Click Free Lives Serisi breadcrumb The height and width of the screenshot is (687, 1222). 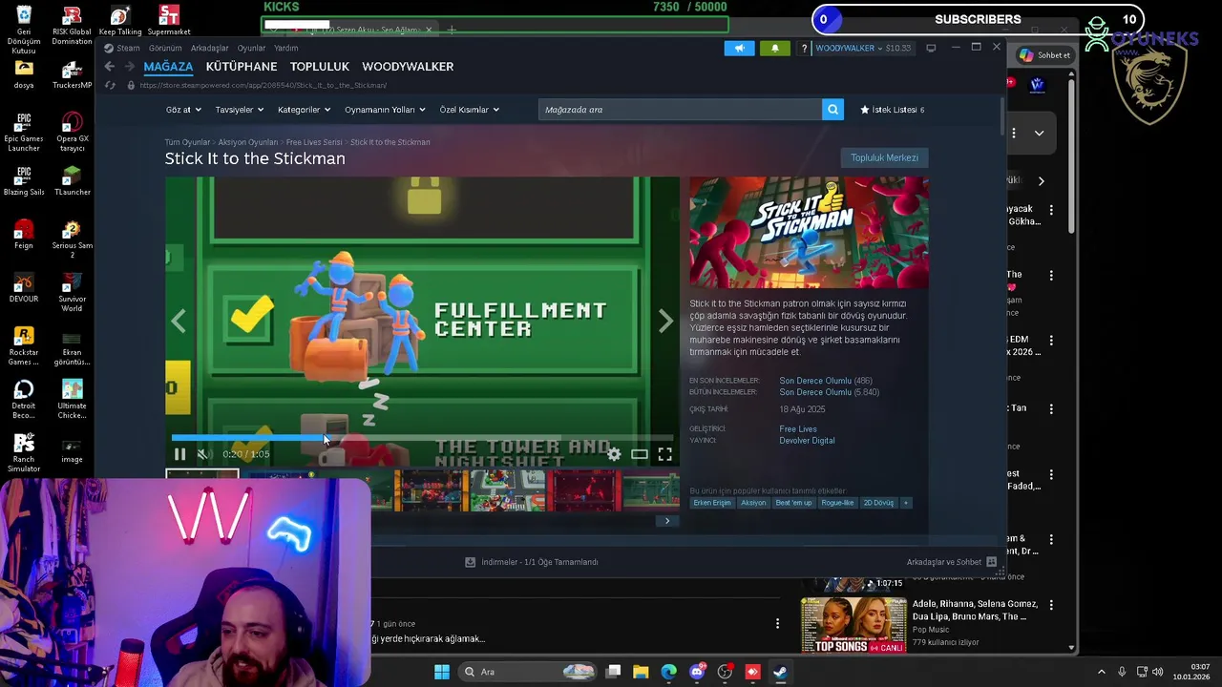click(x=314, y=142)
